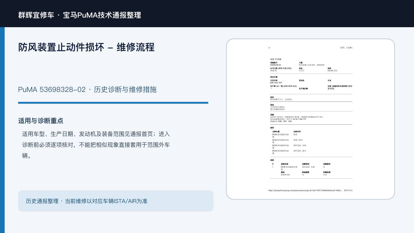Select the slide title 防风装置止动件损坏 – 维修流程

point(86,47)
